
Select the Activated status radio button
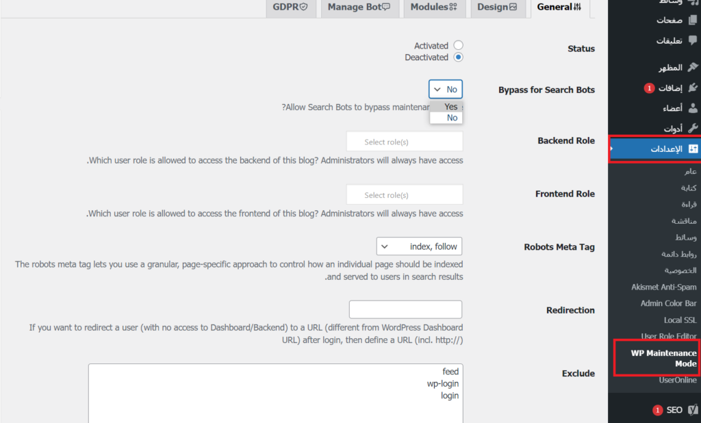point(458,46)
